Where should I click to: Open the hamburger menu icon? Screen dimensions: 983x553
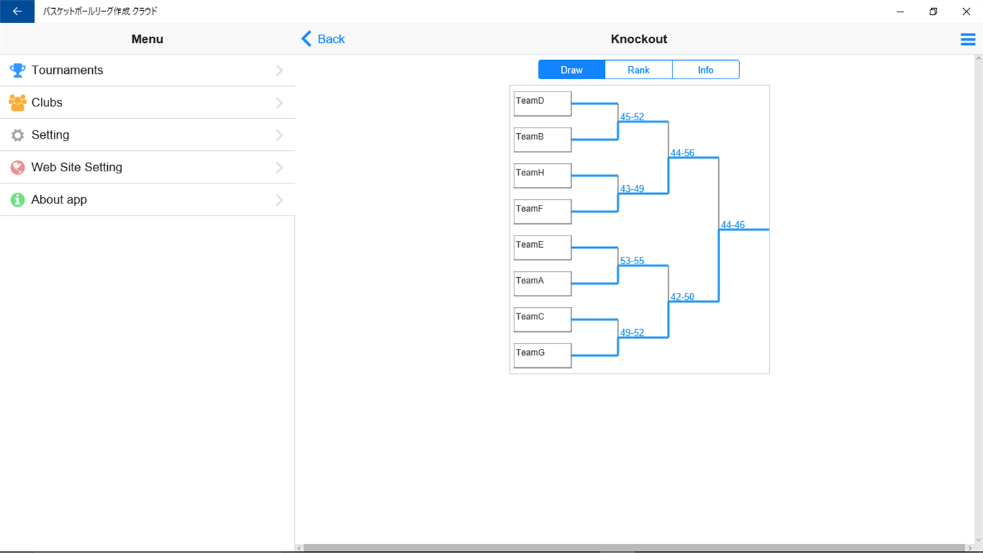point(967,40)
